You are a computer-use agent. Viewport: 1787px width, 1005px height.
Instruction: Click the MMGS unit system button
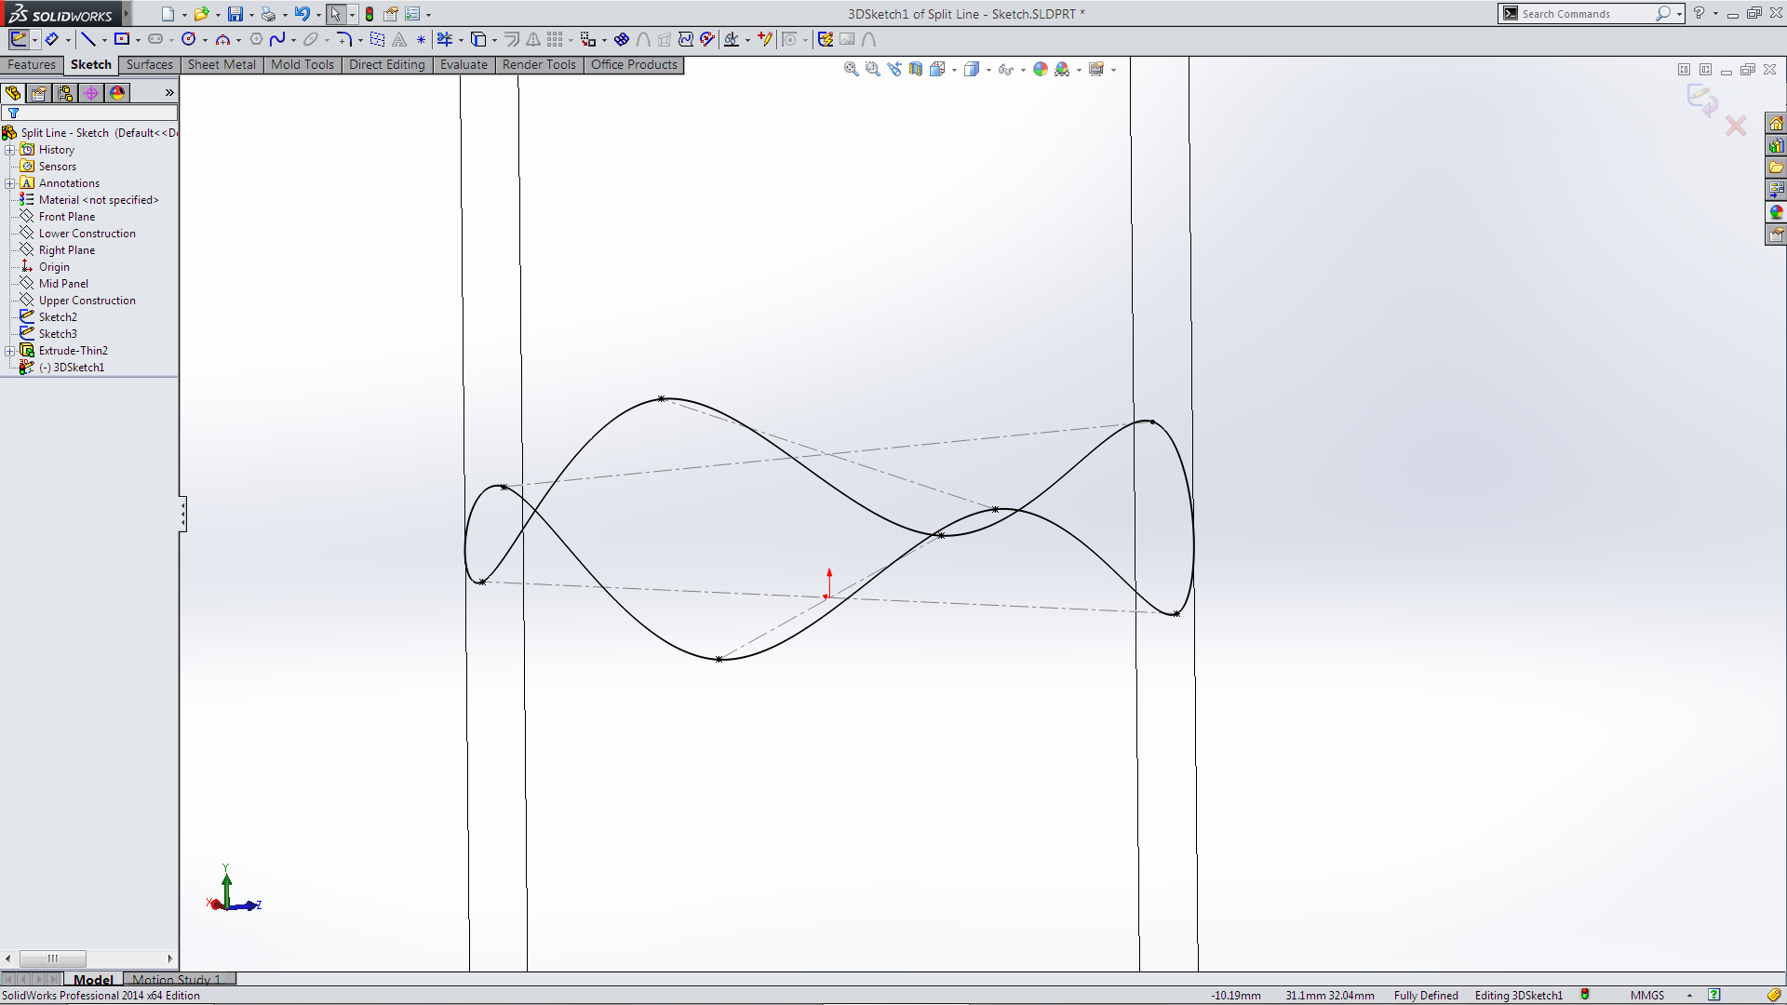[1646, 996]
